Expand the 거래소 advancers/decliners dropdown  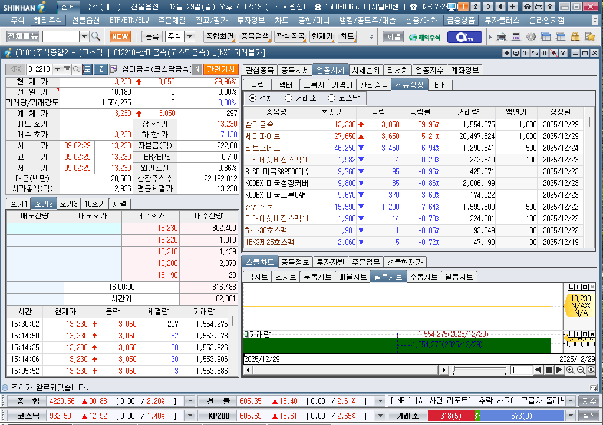click(x=571, y=416)
